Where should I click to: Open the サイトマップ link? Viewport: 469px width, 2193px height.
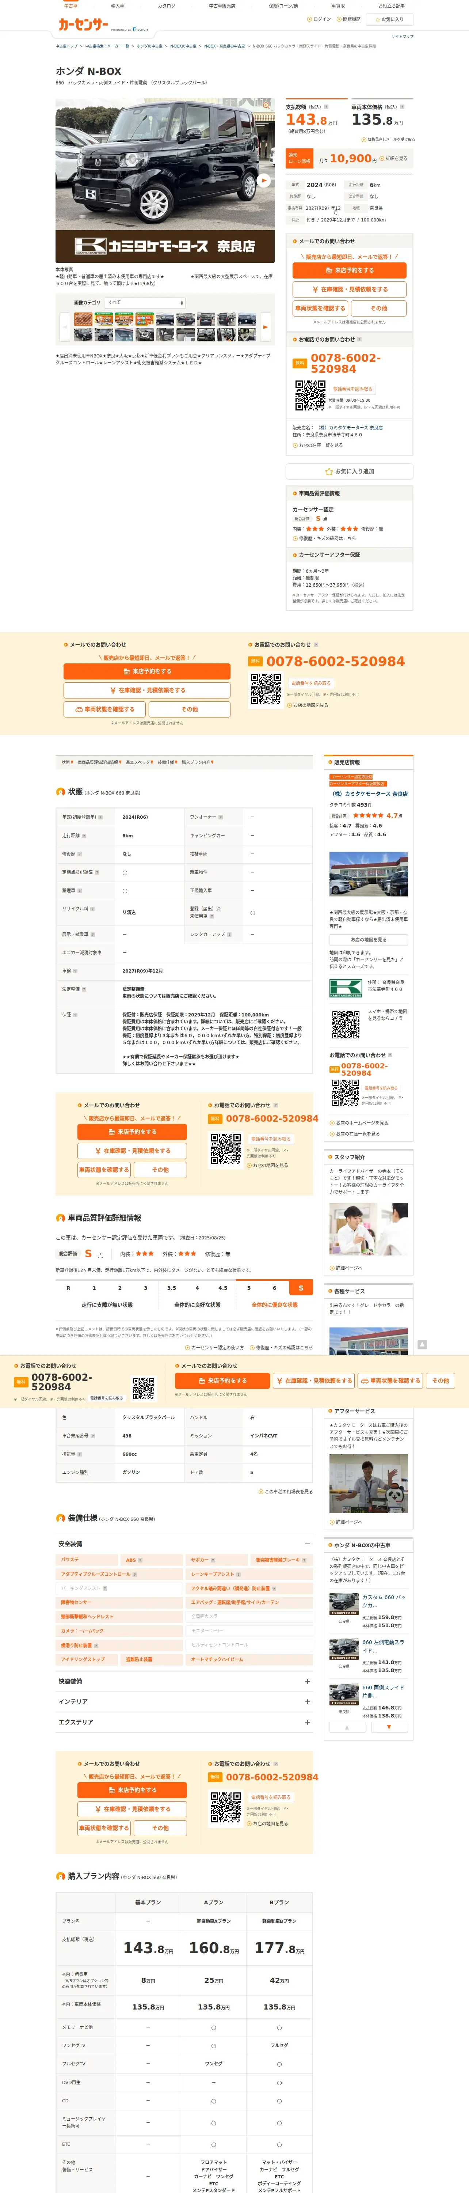click(402, 37)
